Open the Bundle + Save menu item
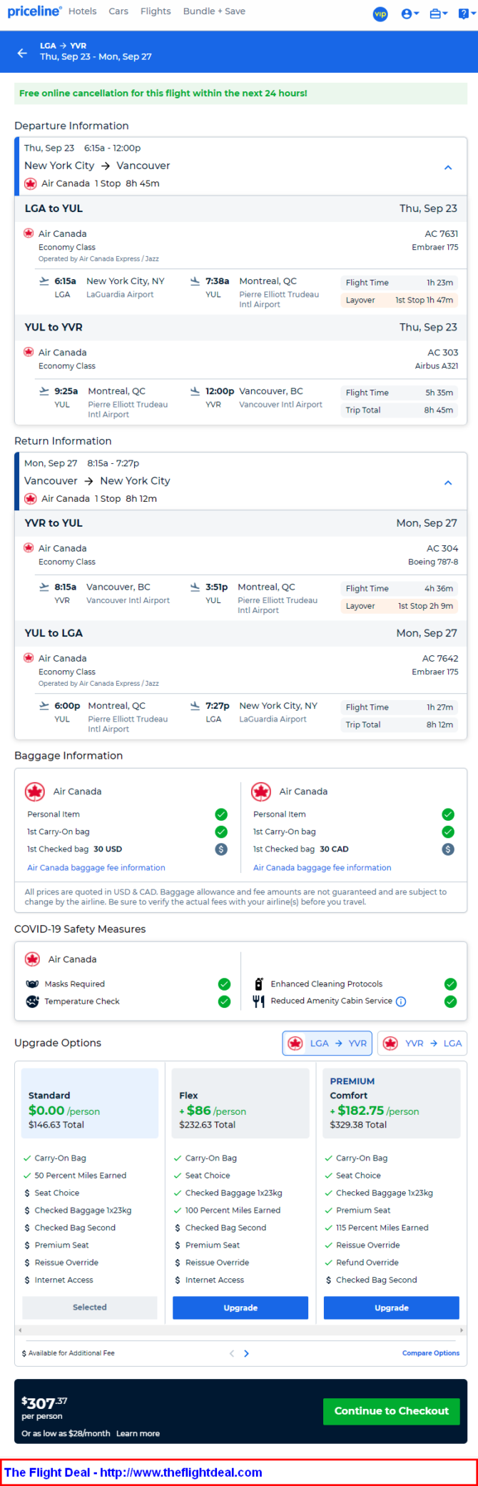 tap(214, 11)
